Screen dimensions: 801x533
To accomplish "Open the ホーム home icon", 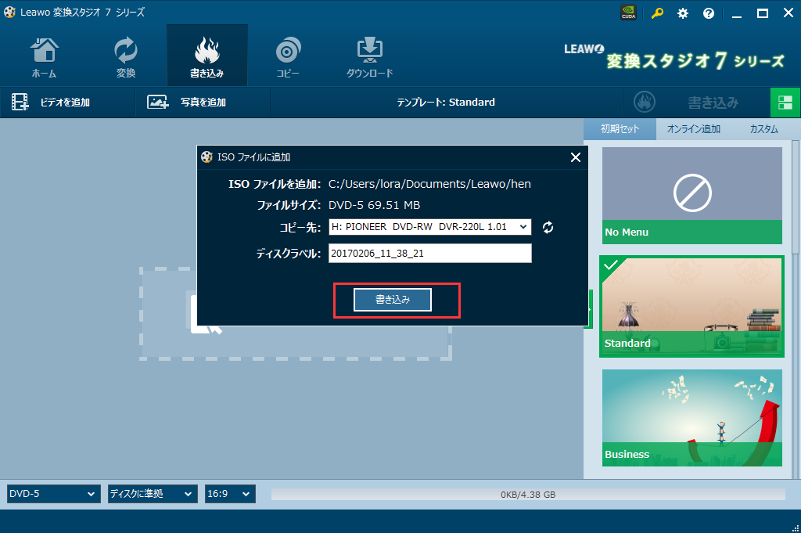I will pos(44,56).
